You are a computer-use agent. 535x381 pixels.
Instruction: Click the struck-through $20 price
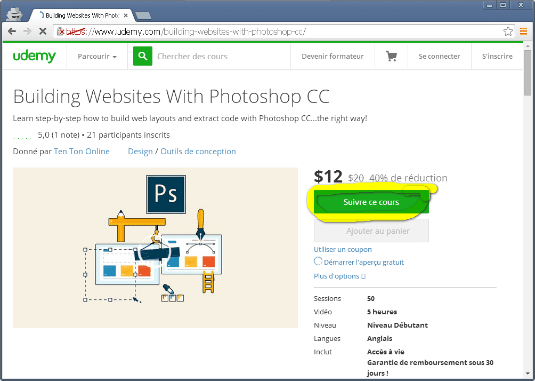point(356,178)
